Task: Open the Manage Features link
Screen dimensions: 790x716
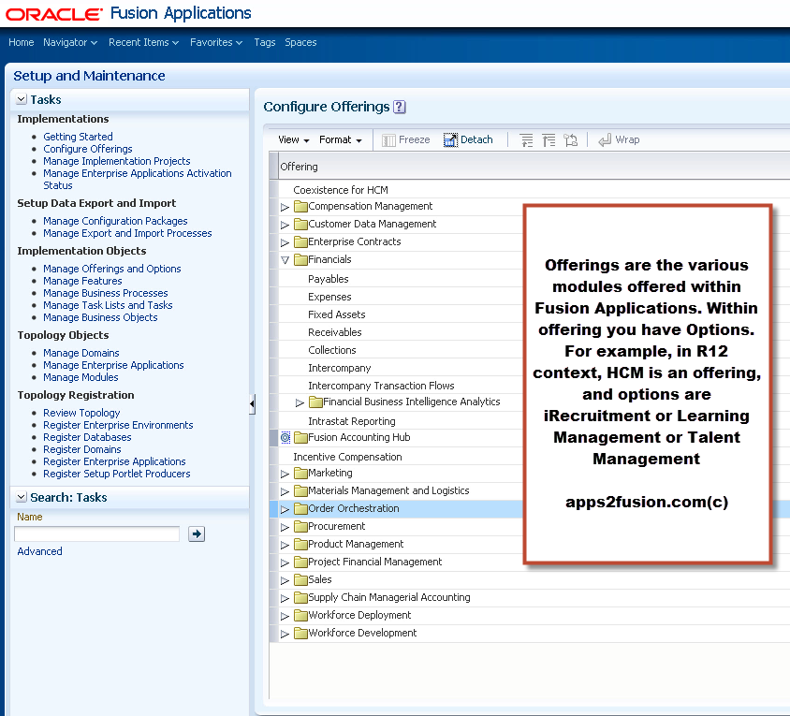Action: click(82, 281)
